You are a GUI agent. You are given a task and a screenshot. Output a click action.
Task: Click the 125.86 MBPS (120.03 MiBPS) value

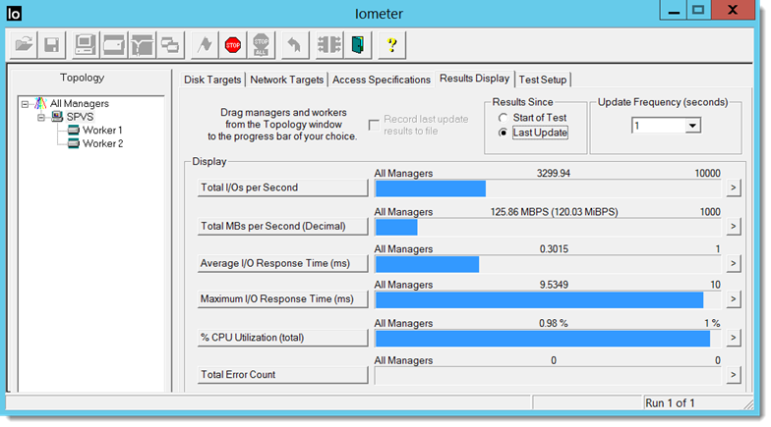[x=555, y=212]
